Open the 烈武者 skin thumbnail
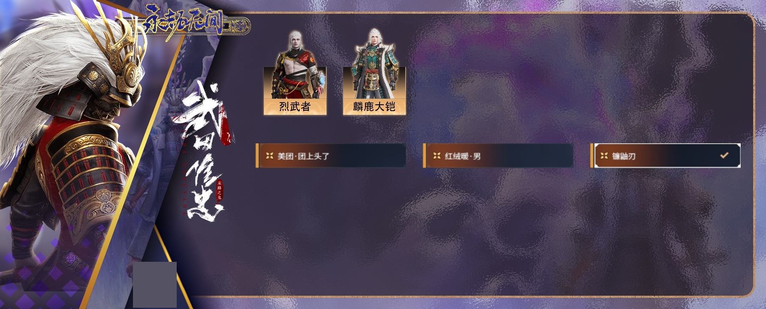 click(295, 72)
